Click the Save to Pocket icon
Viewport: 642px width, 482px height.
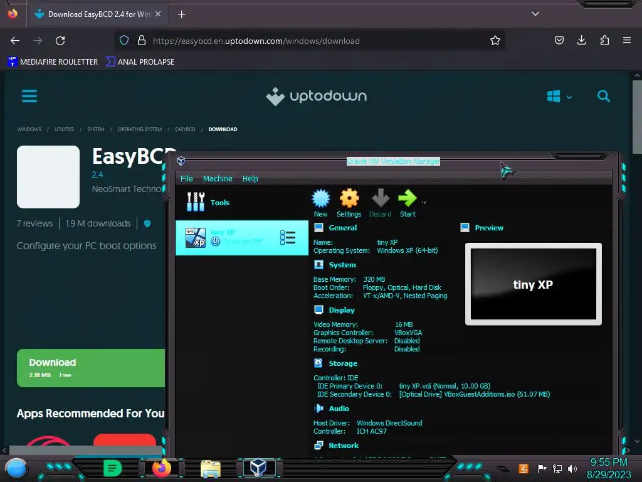pos(559,40)
